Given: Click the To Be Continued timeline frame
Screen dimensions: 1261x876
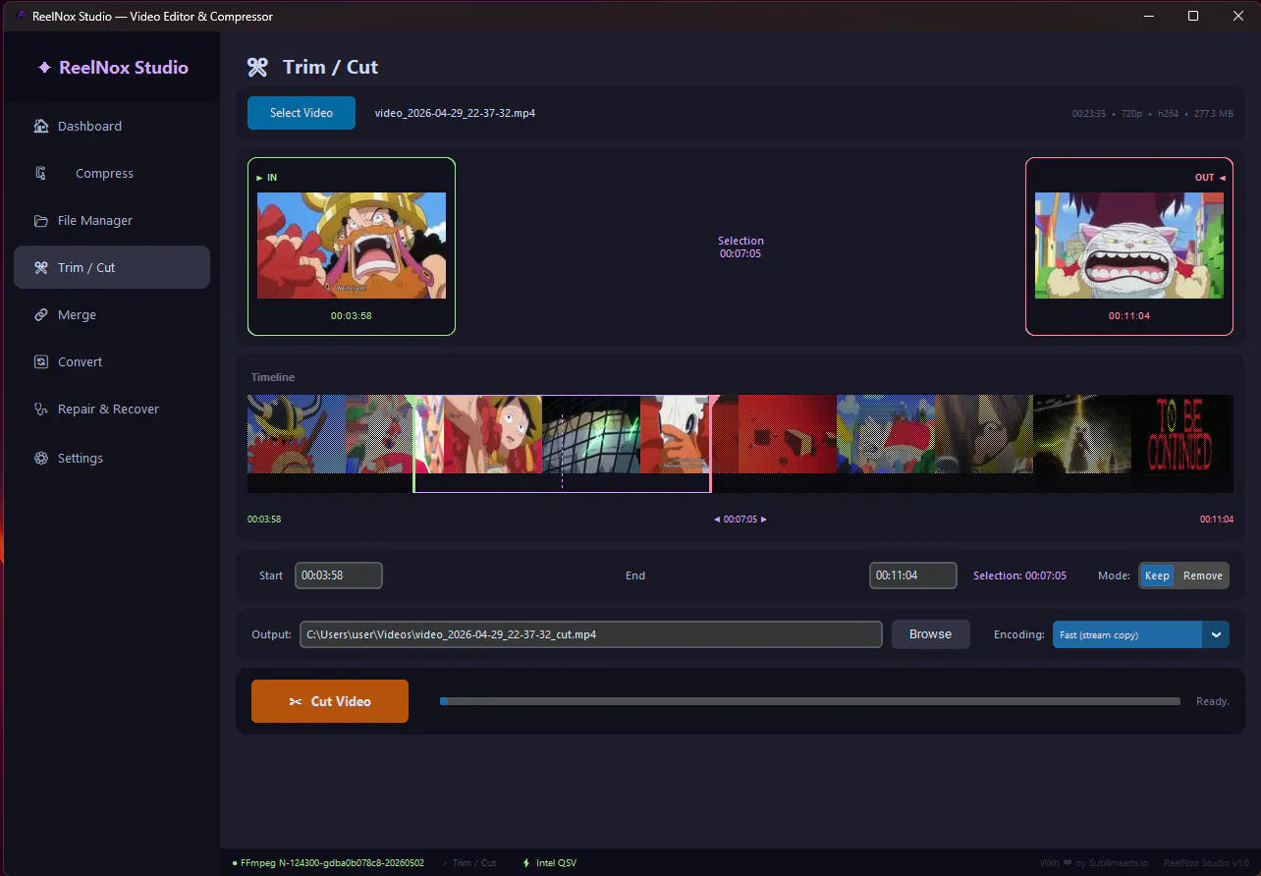Looking at the screenshot, I should pos(1182,434).
